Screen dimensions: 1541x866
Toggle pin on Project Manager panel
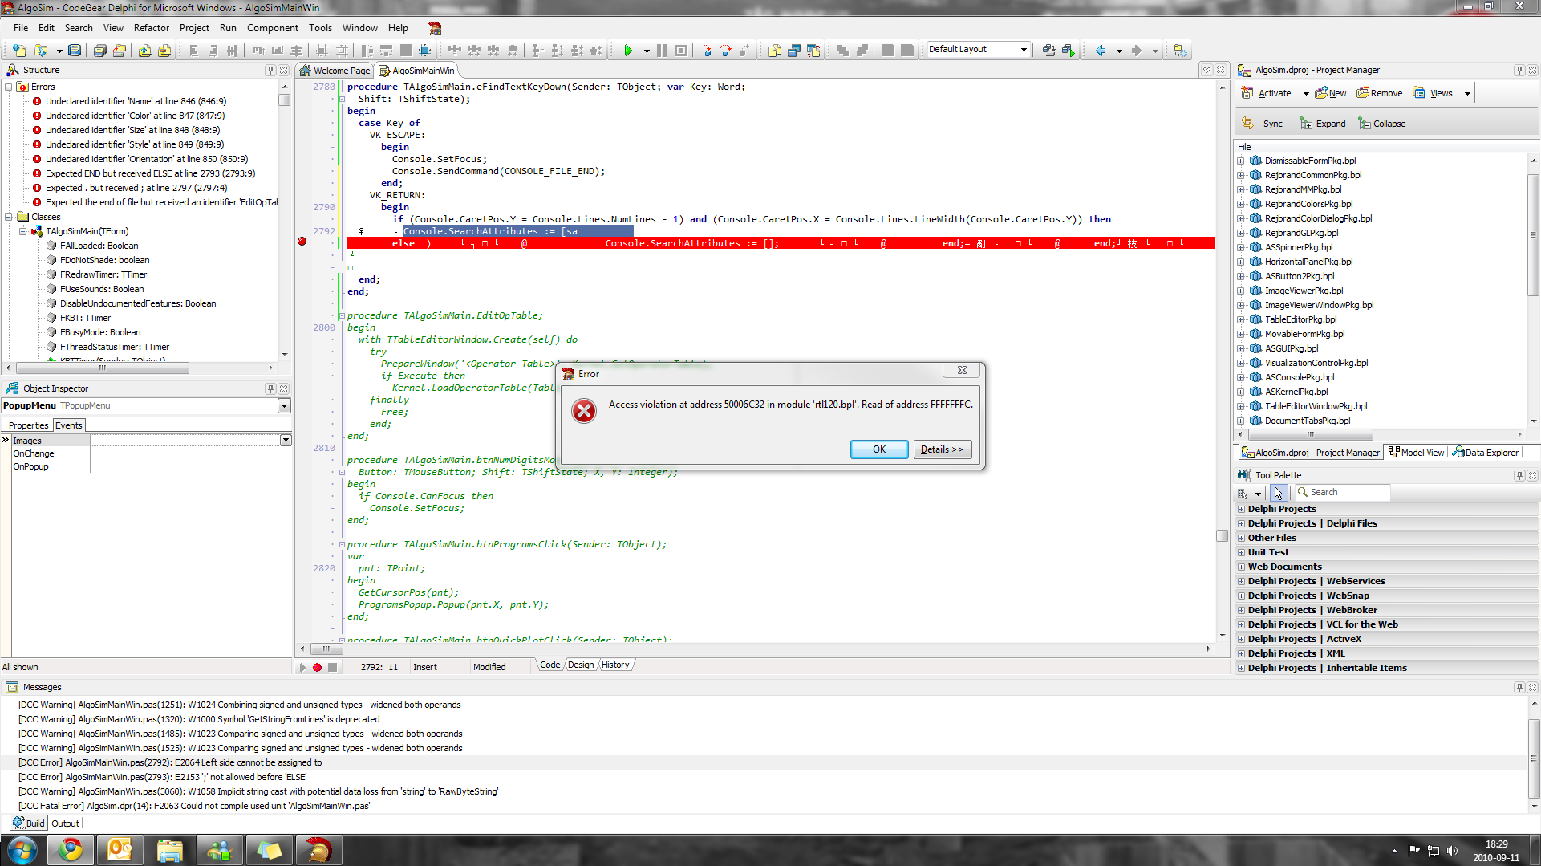click(x=1519, y=71)
